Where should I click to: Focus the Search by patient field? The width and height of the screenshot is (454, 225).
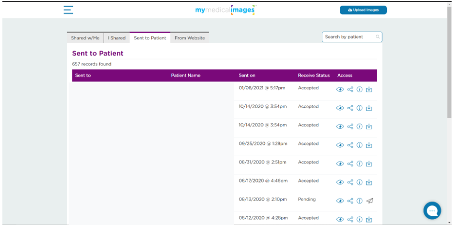tap(352, 37)
